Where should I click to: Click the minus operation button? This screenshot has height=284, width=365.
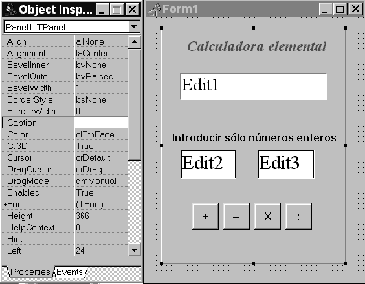click(x=236, y=216)
